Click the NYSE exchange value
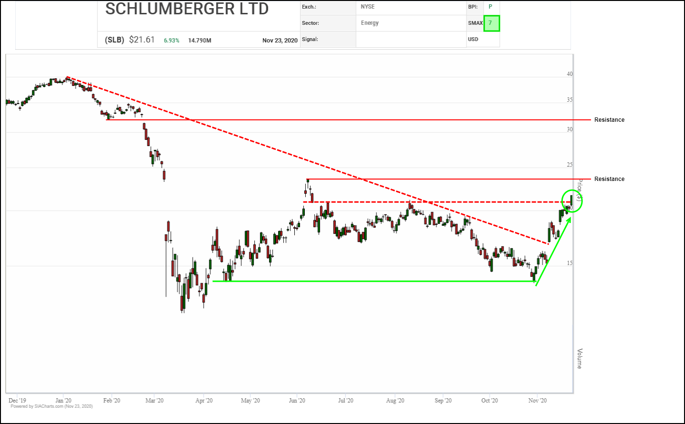This screenshot has height=424, width=685. tap(367, 7)
